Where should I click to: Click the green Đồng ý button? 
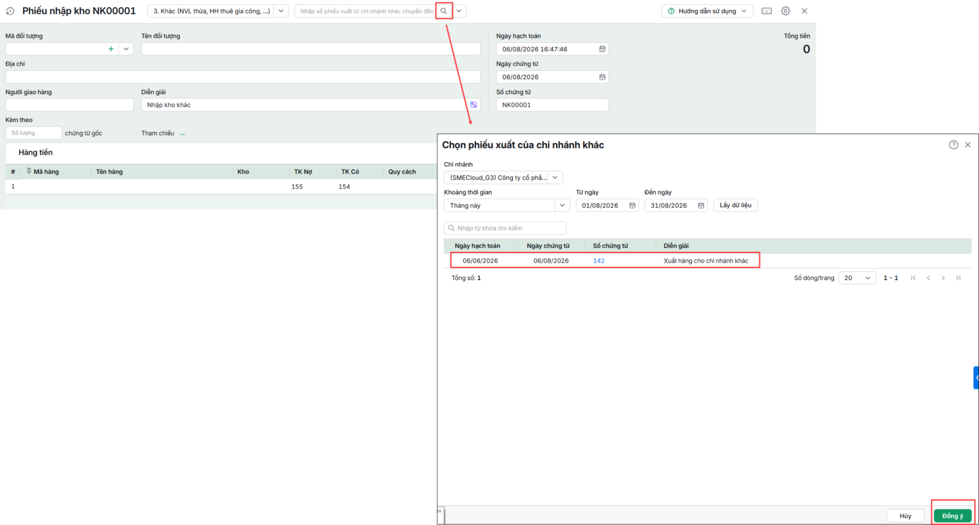point(953,516)
